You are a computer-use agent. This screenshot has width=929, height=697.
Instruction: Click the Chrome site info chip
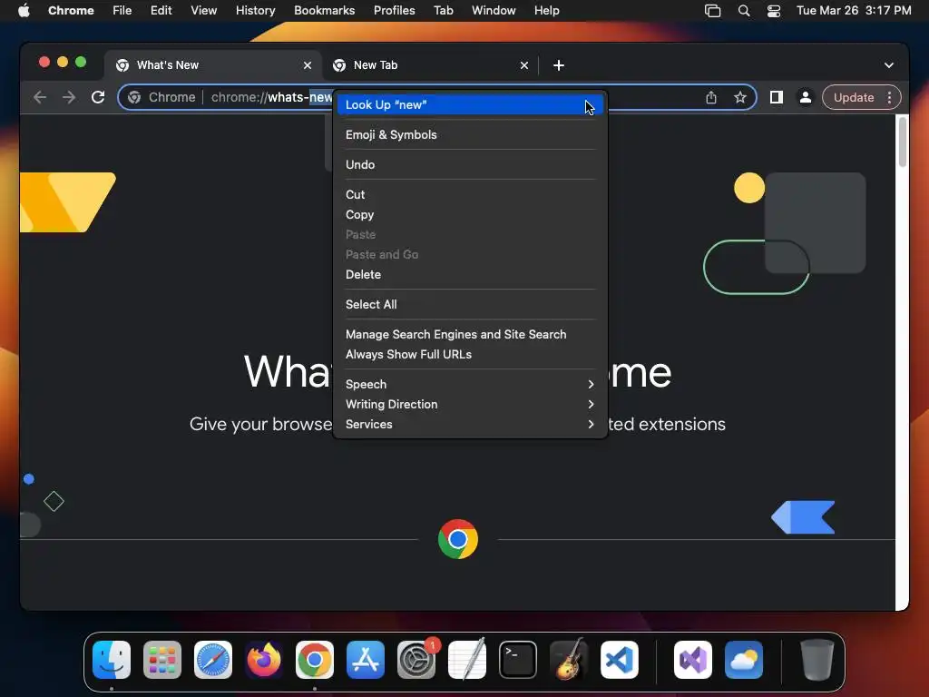pos(161,97)
